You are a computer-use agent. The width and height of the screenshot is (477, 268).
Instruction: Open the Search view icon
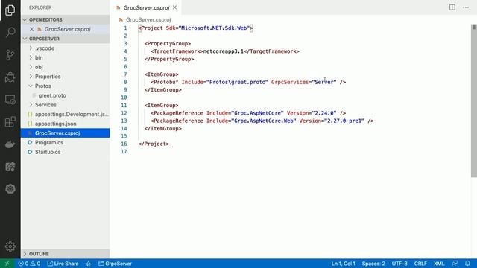point(10,32)
